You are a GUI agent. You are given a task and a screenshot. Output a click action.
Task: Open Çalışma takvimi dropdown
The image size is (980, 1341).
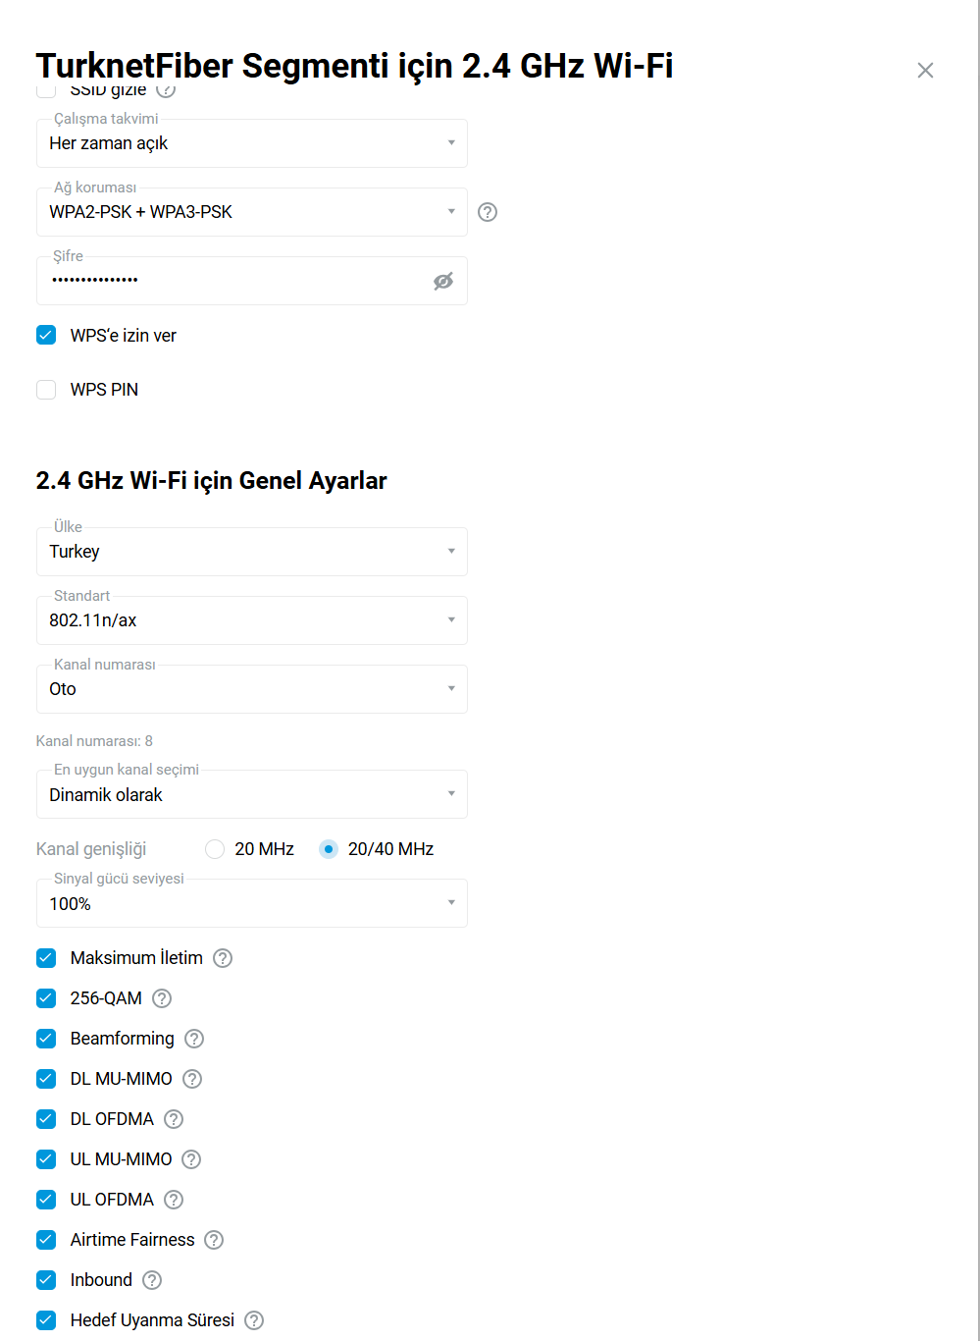coord(252,143)
